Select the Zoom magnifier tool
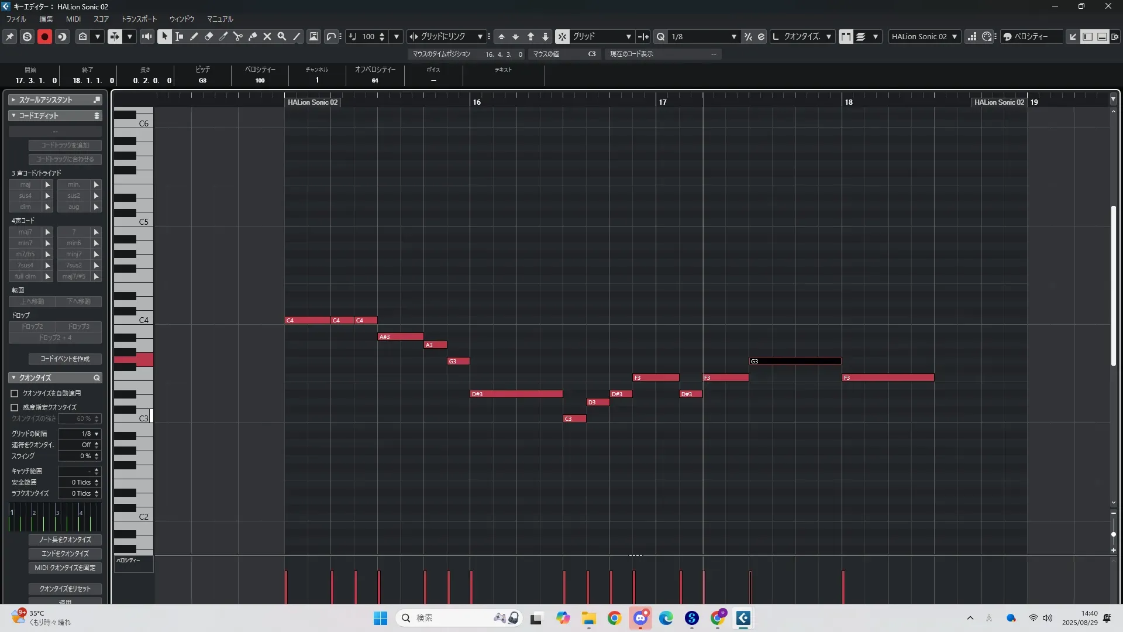The height and width of the screenshot is (632, 1123). (x=282, y=36)
